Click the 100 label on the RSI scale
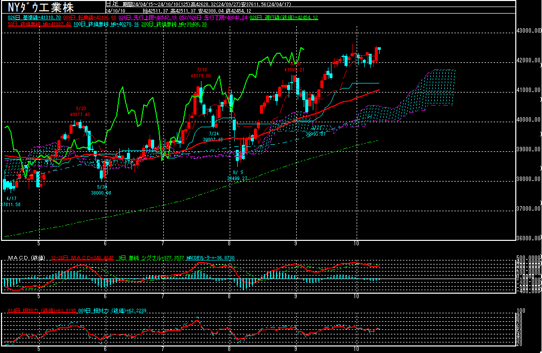The width and height of the screenshot is (542, 353). tap(520, 311)
